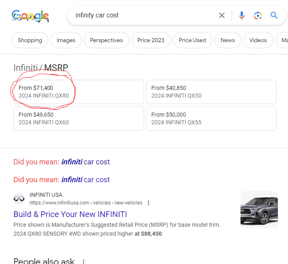Select the 2024 INFINITI QX50 card
The width and height of the screenshot is (288, 264).
[211, 92]
